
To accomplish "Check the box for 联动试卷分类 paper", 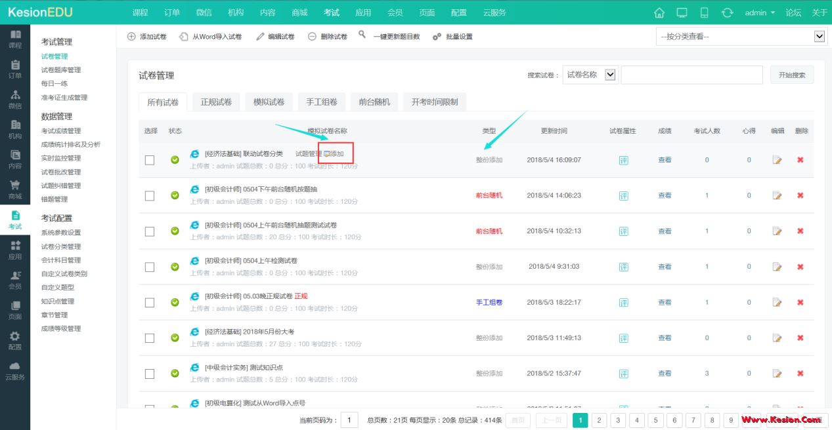I will click(150, 160).
